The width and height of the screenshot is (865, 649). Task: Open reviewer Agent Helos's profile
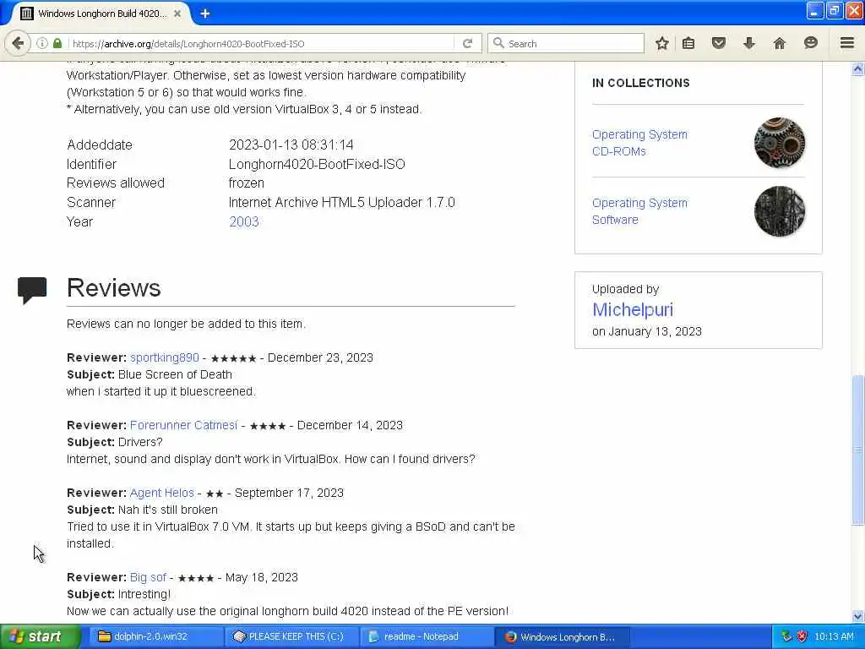[x=161, y=493]
